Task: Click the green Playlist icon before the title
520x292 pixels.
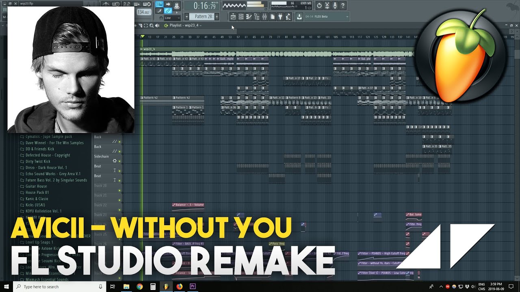Action: coord(166,26)
